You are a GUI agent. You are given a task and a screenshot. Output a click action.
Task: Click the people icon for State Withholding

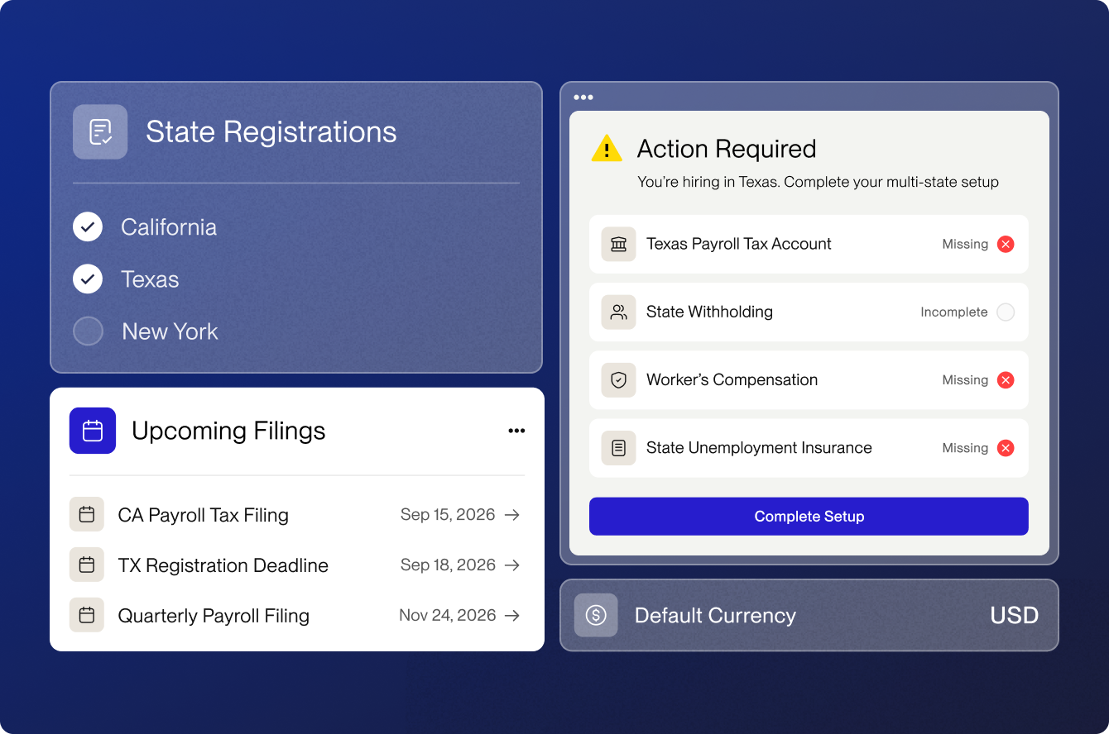pyautogui.click(x=618, y=312)
